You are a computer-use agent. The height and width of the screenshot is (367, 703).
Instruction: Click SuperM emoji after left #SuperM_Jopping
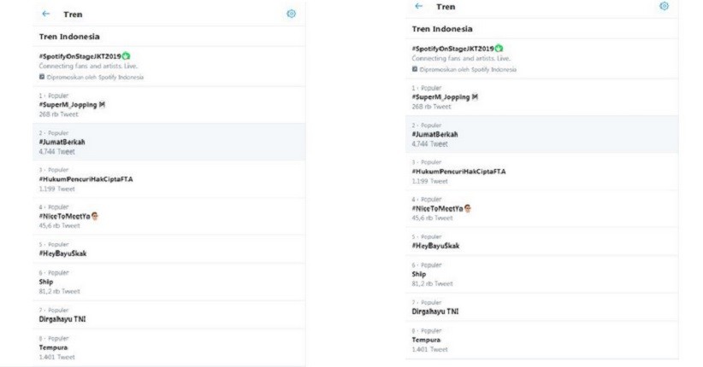pos(102,105)
